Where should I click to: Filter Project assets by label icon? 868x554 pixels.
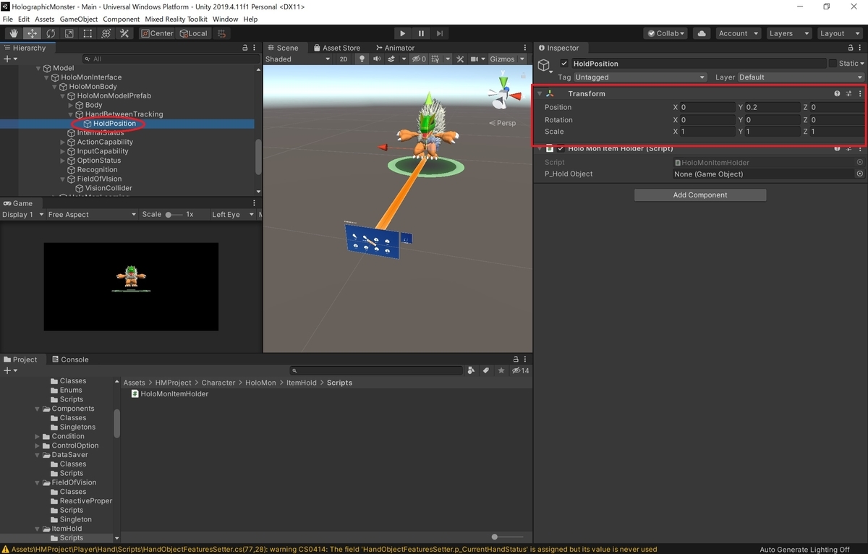(x=486, y=370)
